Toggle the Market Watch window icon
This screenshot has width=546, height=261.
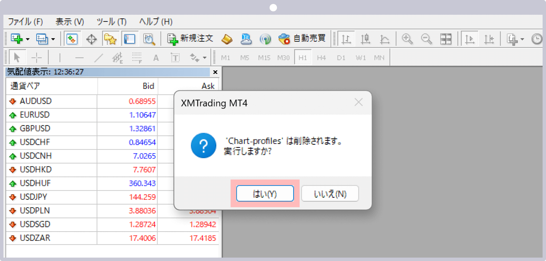click(72, 39)
